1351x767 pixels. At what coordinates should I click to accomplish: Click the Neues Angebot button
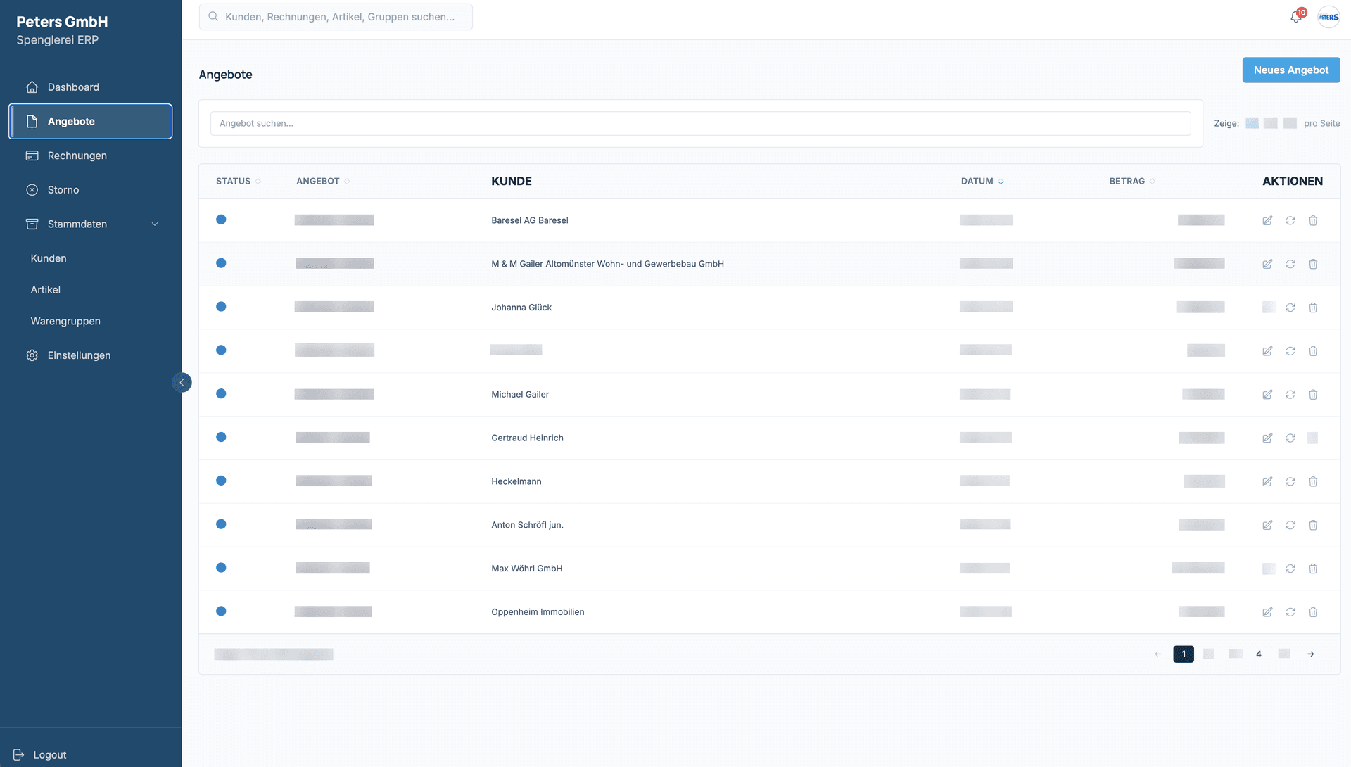tap(1291, 70)
